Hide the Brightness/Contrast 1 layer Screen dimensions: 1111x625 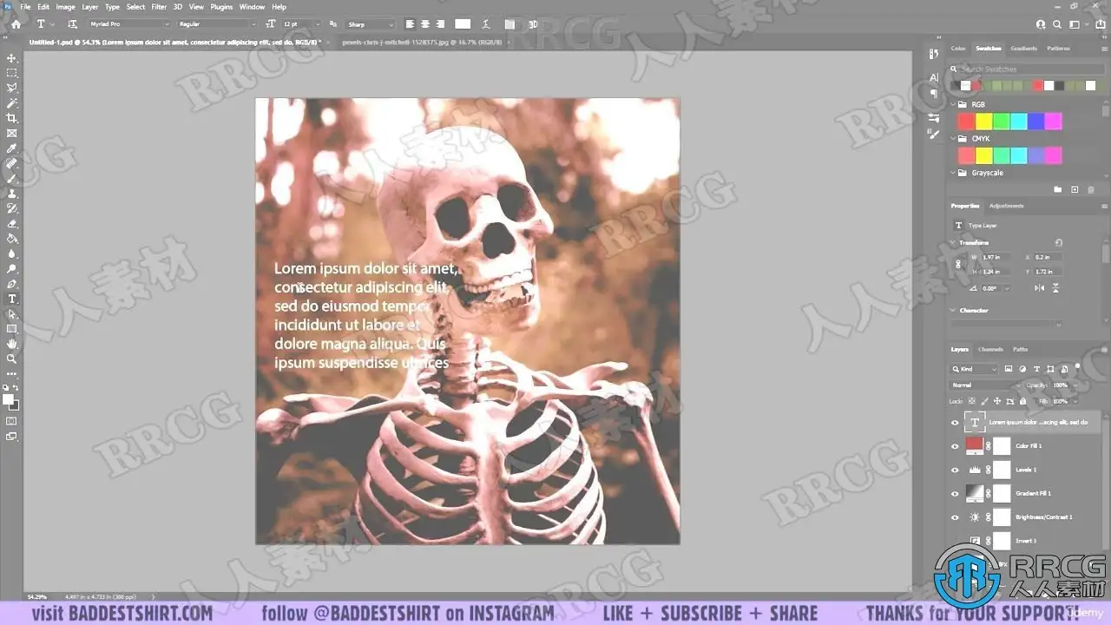955,517
